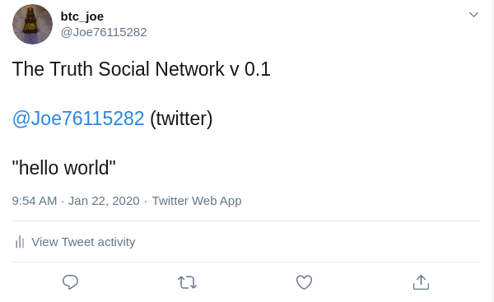
Task: Click the Jan 22, 2020 date
Action: coord(104,201)
